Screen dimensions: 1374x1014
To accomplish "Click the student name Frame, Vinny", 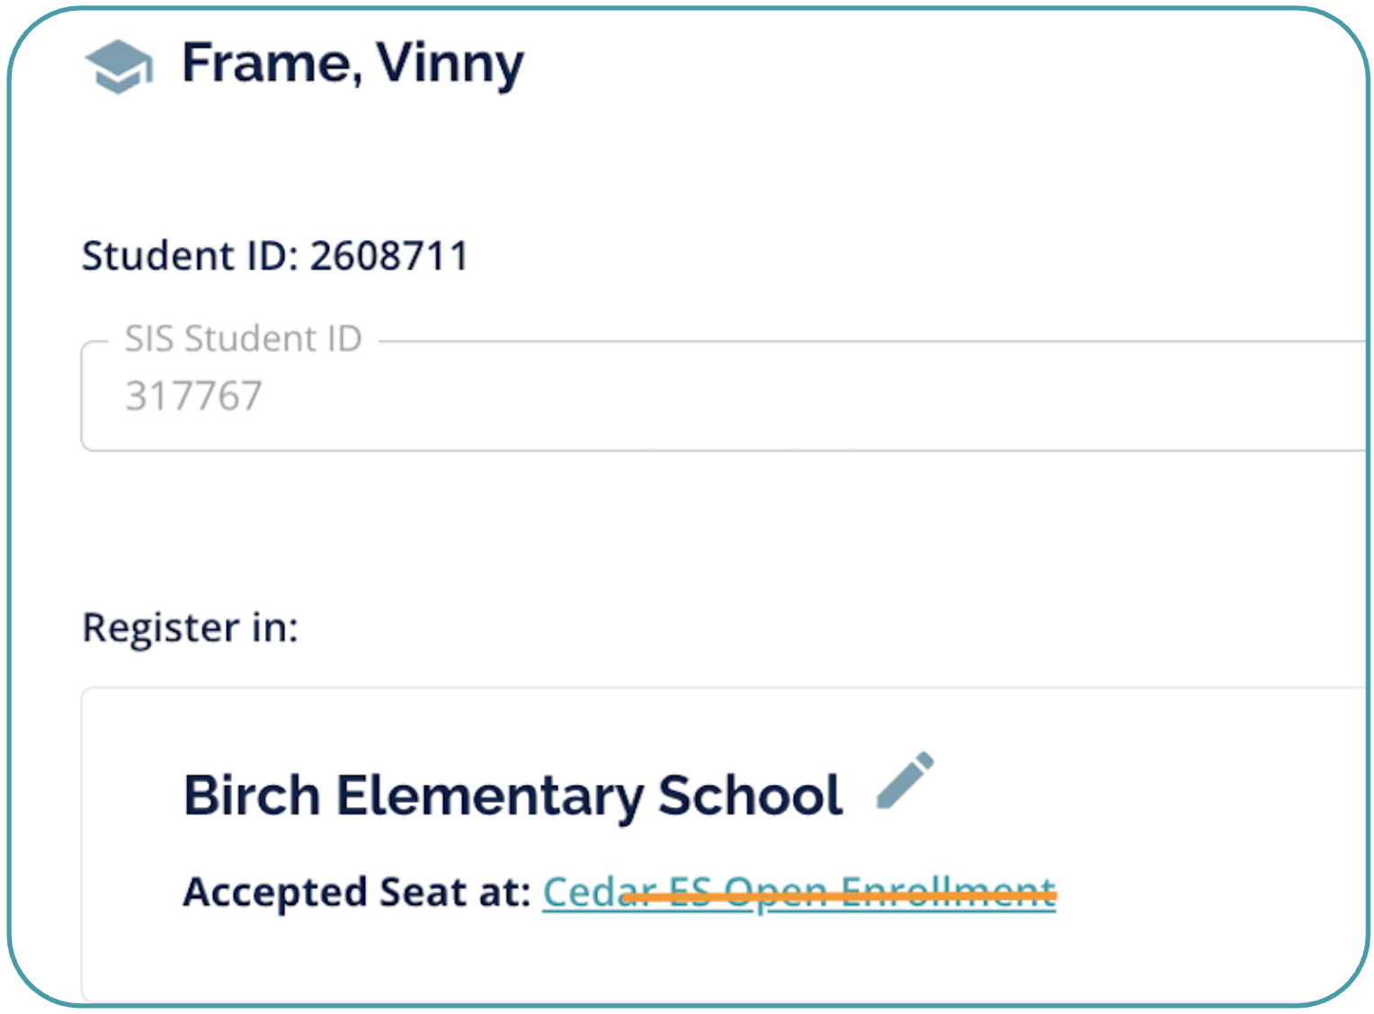I will (352, 64).
